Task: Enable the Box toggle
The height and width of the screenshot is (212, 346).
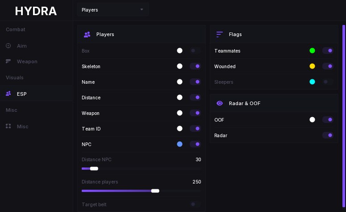Action: [195, 51]
